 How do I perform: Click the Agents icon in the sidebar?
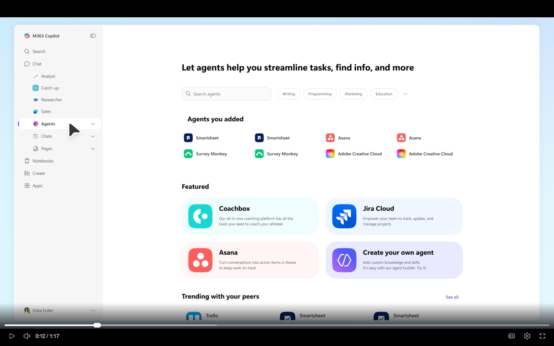click(36, 124)
